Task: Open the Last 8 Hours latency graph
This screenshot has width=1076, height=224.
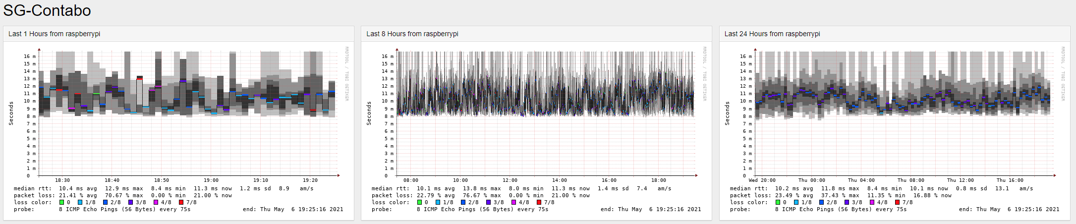Action: 536,130
